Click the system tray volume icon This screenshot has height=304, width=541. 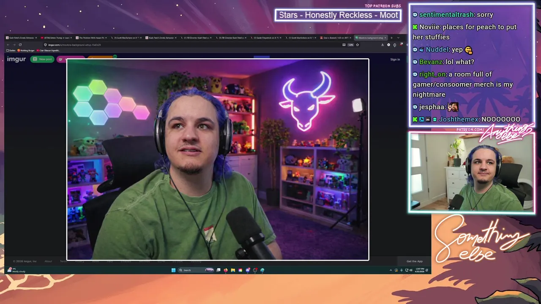coord(410,270)
